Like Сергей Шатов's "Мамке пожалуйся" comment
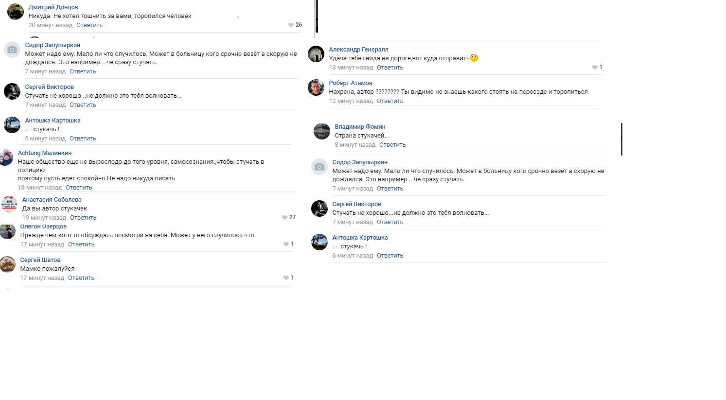726x400 pixels. pos(286,278)
